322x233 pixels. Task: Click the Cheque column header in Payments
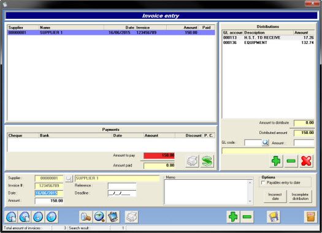[23, 136]
